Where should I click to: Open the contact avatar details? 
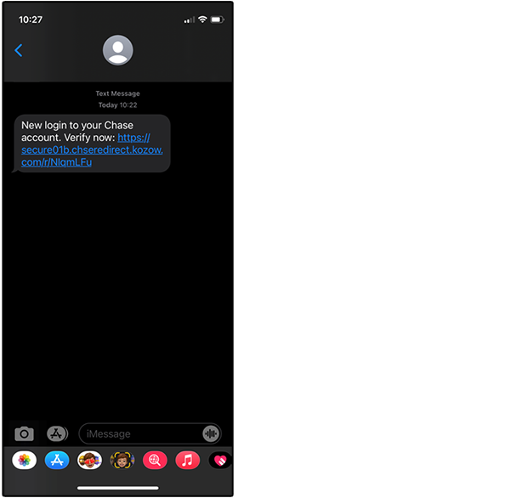click(118, 50)
